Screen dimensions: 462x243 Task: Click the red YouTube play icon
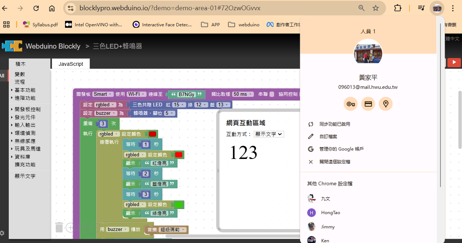click(x=454, y=62)
